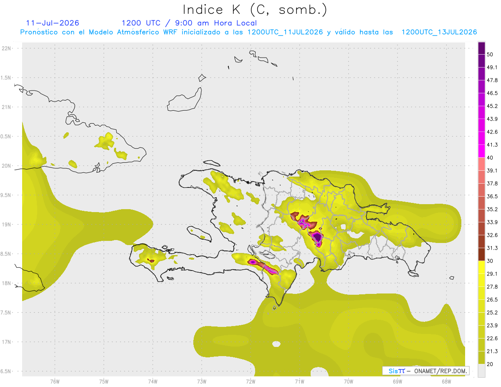Click the '17N' latitude label
The width and height of the screenshot is (501, 387).
(6, 342)
